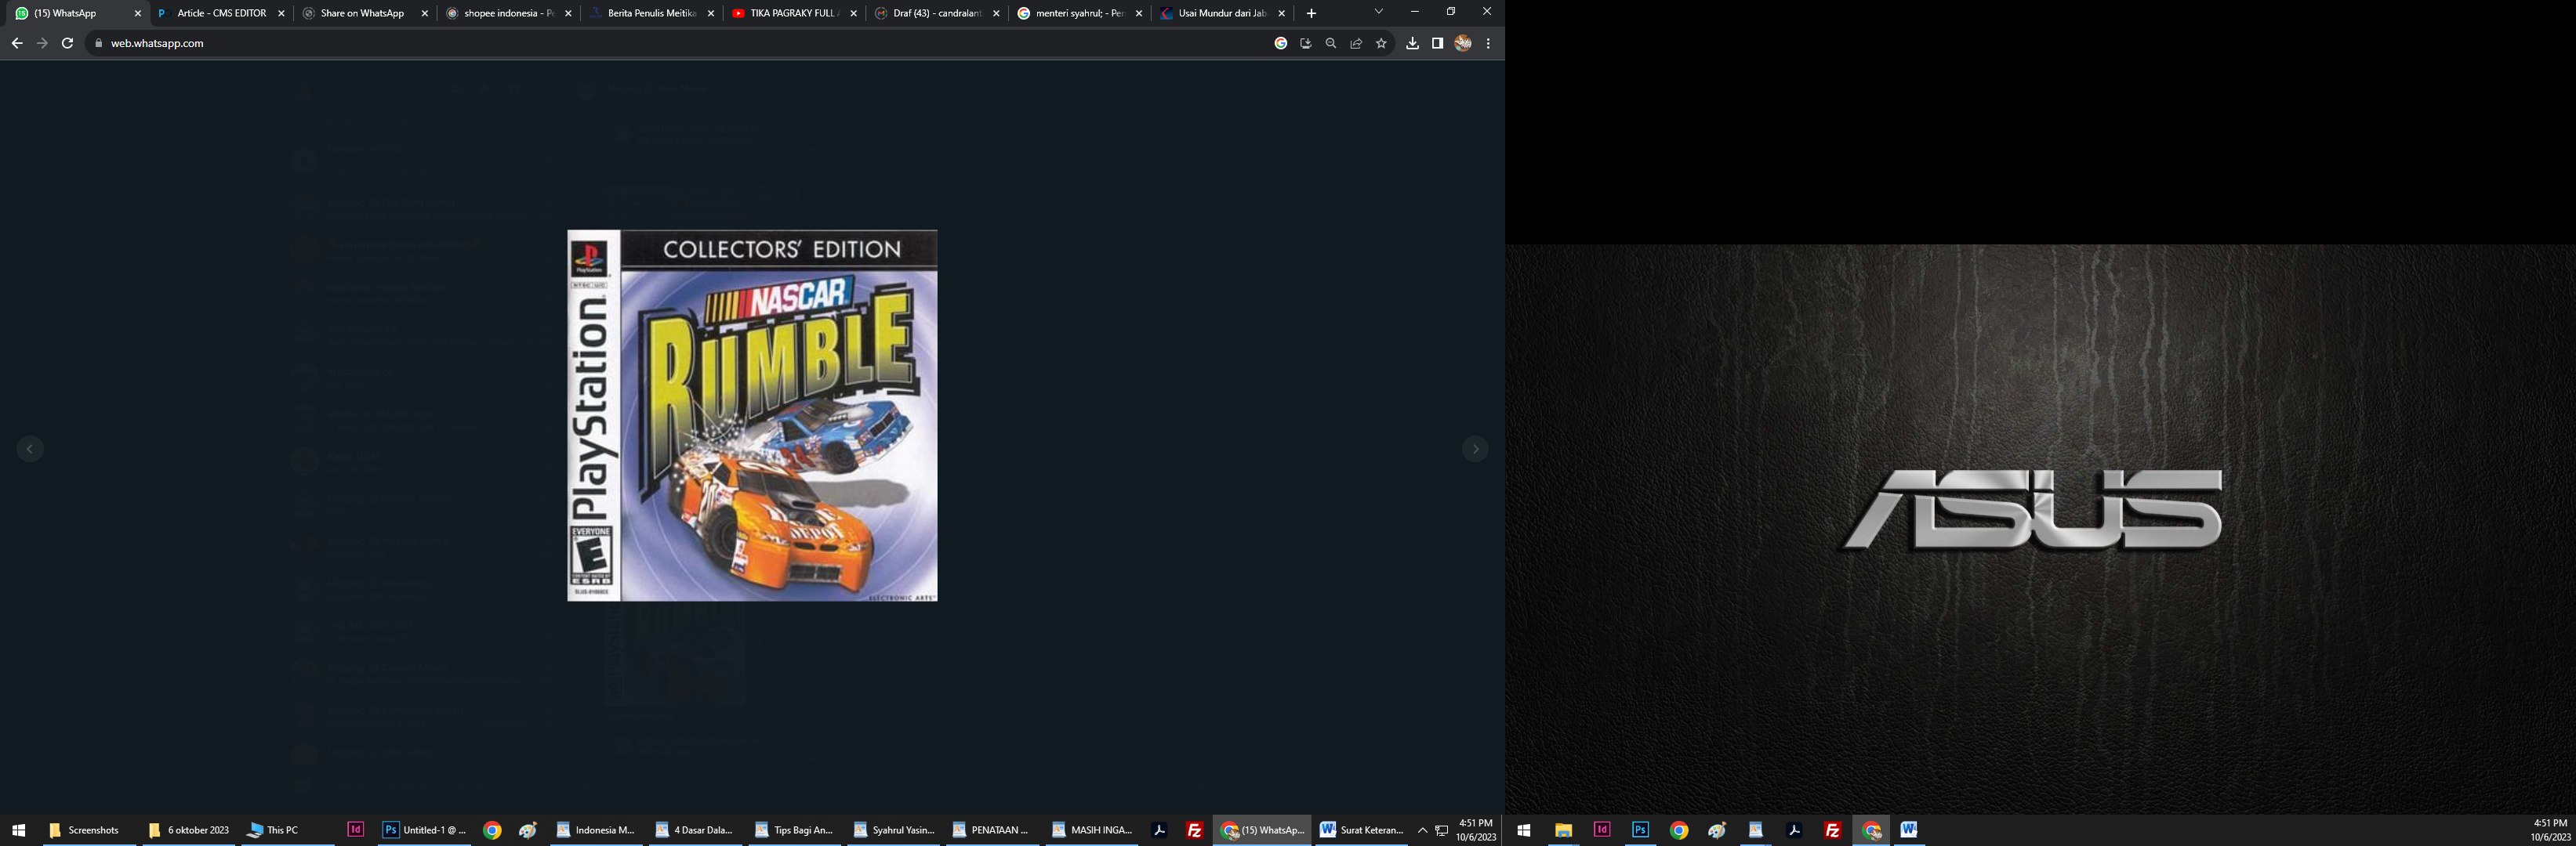Click the install app icon in the address bar

[1306, 43]
